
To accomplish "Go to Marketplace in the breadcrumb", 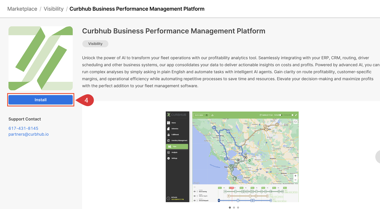I will point(22,9).
